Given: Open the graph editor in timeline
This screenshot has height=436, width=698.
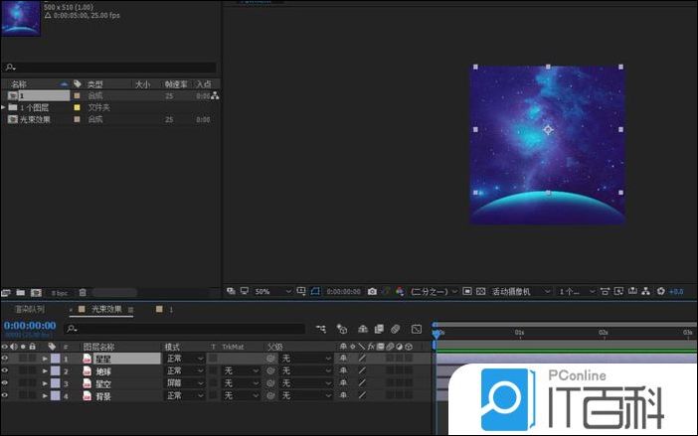Looking at the screenshot, I should [x=416, y=328].
